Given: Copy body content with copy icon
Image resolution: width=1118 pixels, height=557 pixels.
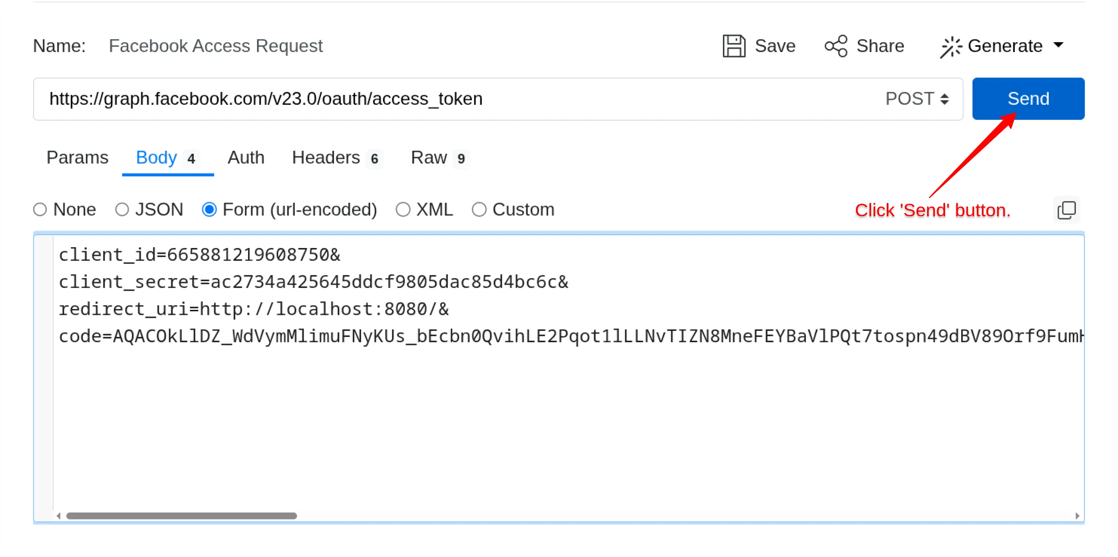Looking at the screenshot, I should [1066, 210].
